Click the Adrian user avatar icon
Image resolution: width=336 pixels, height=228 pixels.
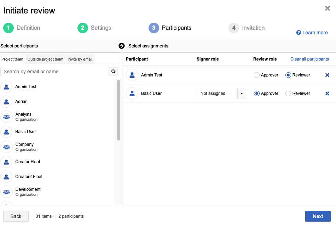pos(6,102)
